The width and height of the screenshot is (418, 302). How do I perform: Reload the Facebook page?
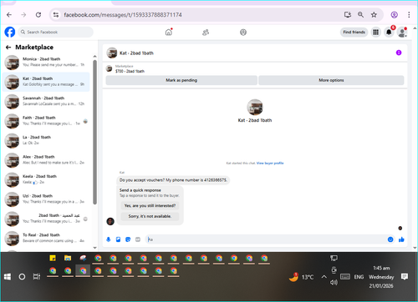(x=38, y=15)
